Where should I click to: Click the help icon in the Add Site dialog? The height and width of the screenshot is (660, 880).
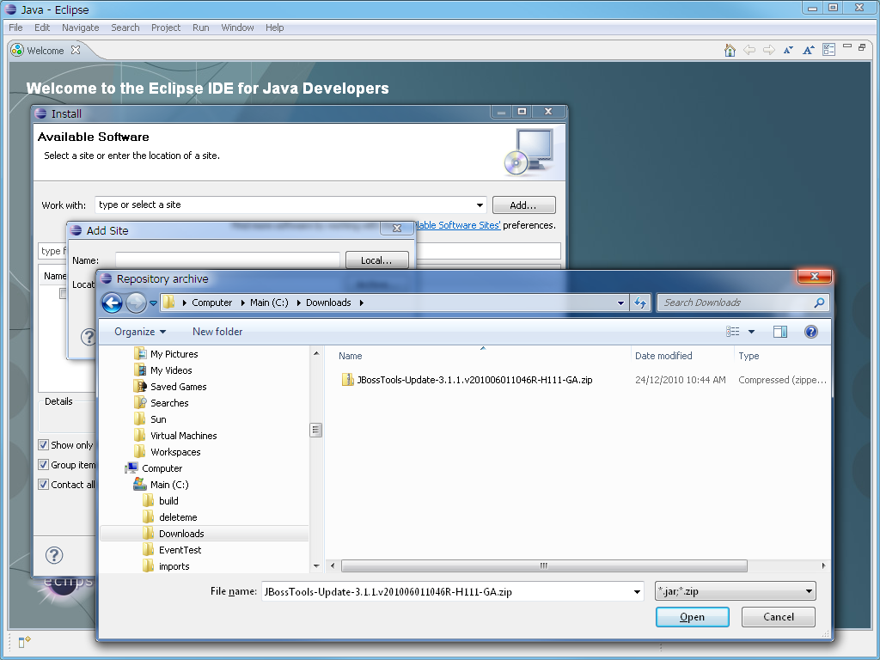click(89, 337)
